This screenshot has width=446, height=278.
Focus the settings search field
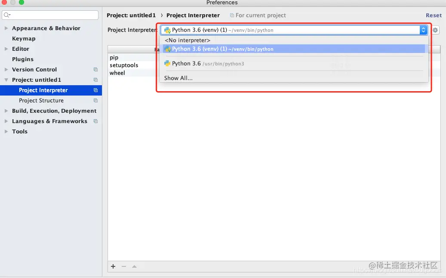click(x=50, y=15)
